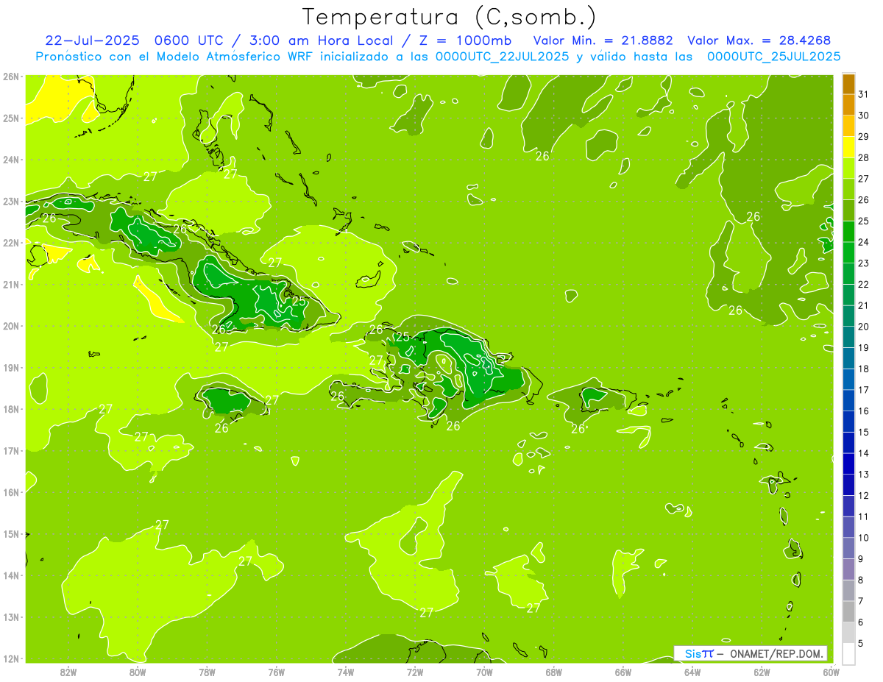
Task: Click the legend swatch between 24 and 25
Action: click(848, 231)
